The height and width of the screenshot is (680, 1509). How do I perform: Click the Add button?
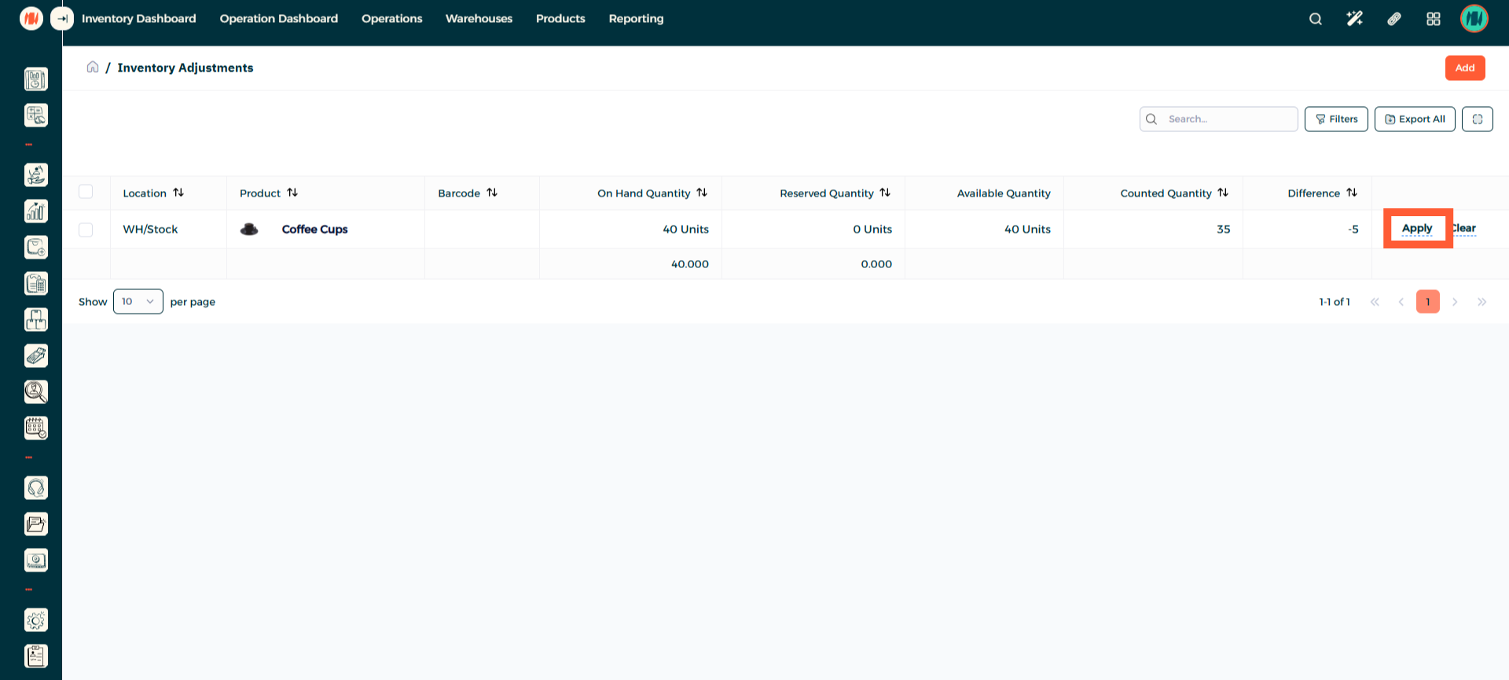(1464, 68)
